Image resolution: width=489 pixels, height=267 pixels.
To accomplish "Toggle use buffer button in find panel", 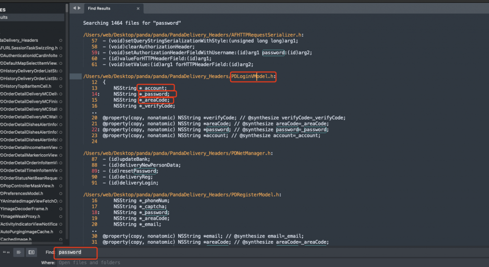I will (x=31, y=252).
